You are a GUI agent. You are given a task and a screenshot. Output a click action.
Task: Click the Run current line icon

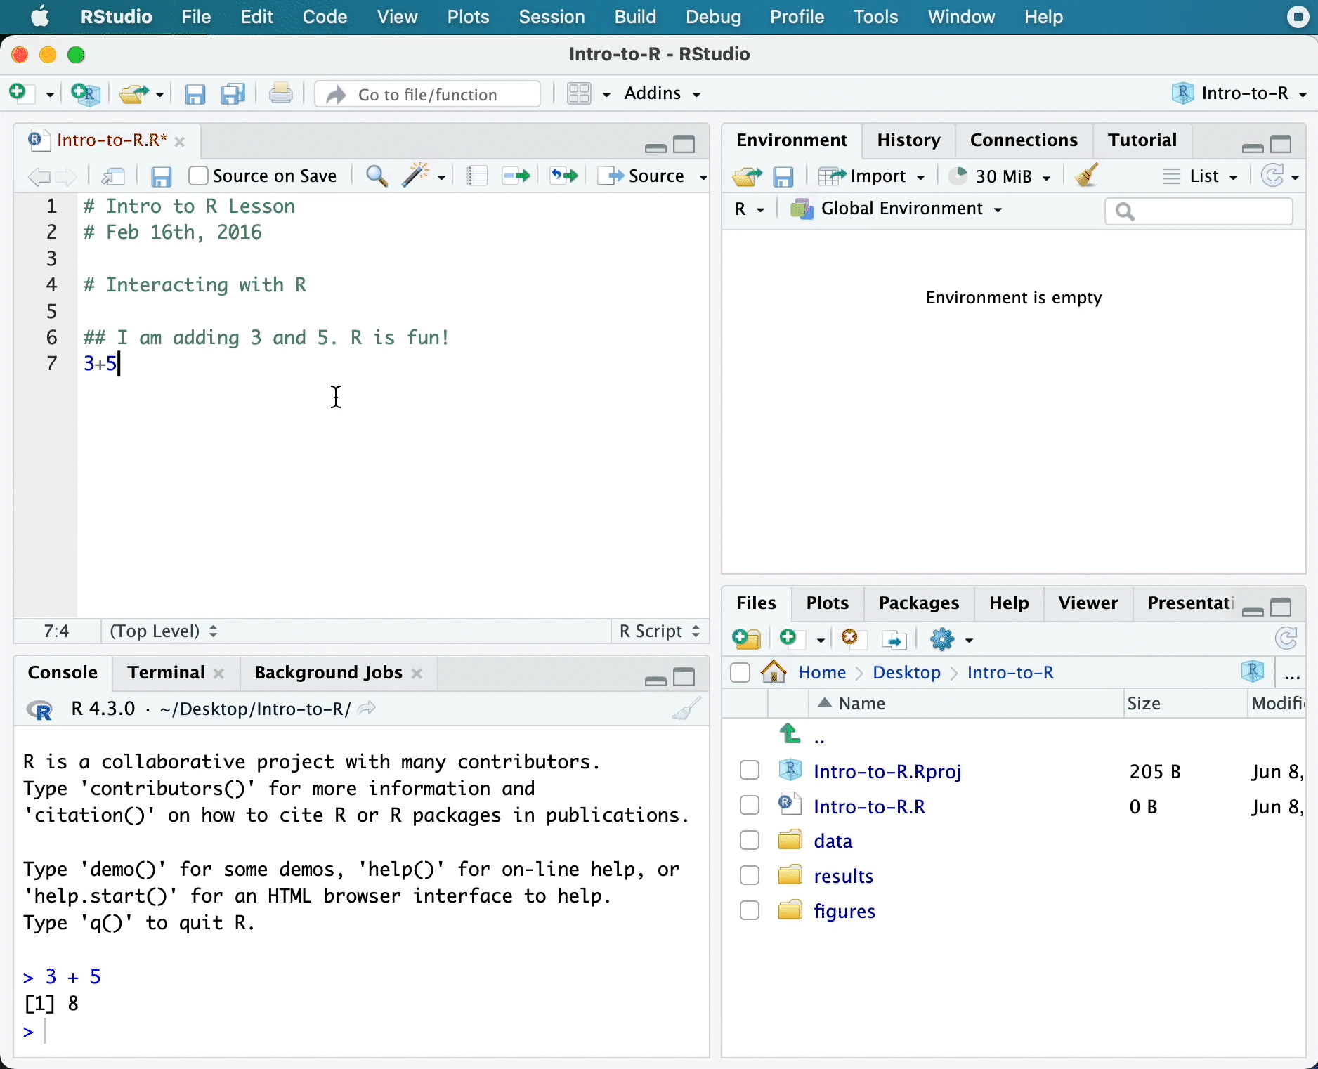click(x=516, y=176)
